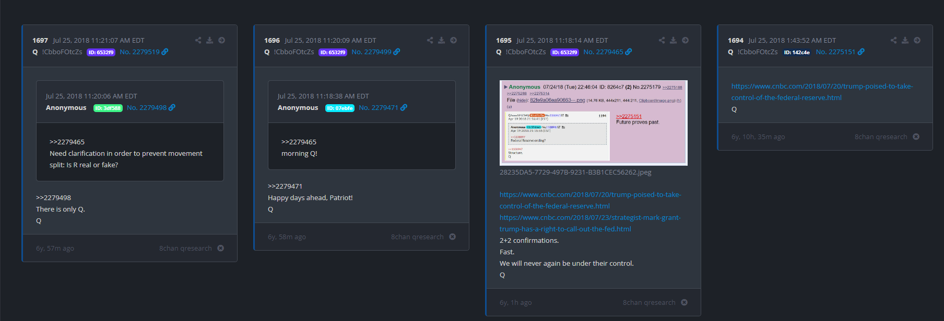Click ID 6532f9 badge in post 1697
Screen dimensions: 944x321
click(x=101, y=52)
